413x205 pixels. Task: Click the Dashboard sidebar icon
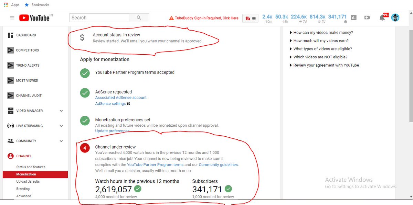tap(10, 35)
